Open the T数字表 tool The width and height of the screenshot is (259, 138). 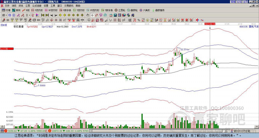click(107, 10)
